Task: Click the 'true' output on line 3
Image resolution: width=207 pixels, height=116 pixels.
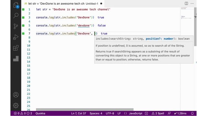Action: (x=101, y=17)
